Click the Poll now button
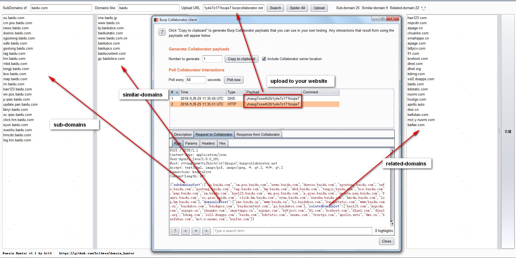The image size is (516, 258). click(x=234, y=80)
